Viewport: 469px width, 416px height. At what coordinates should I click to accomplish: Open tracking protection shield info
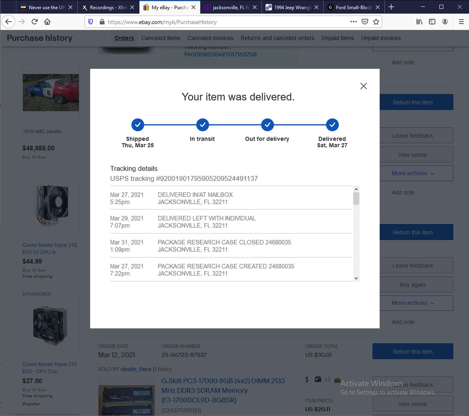point(91,22)
